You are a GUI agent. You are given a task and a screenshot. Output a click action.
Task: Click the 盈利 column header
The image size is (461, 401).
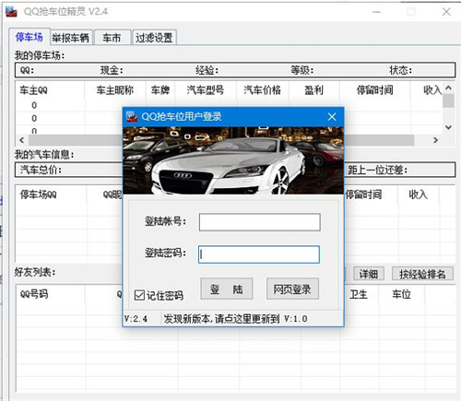point(313,90)
